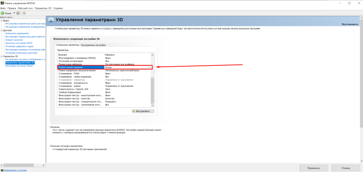Open Регулировка параметров цвета рабочего стола
The width and height of the screenshot is (363, 172).
25,37
